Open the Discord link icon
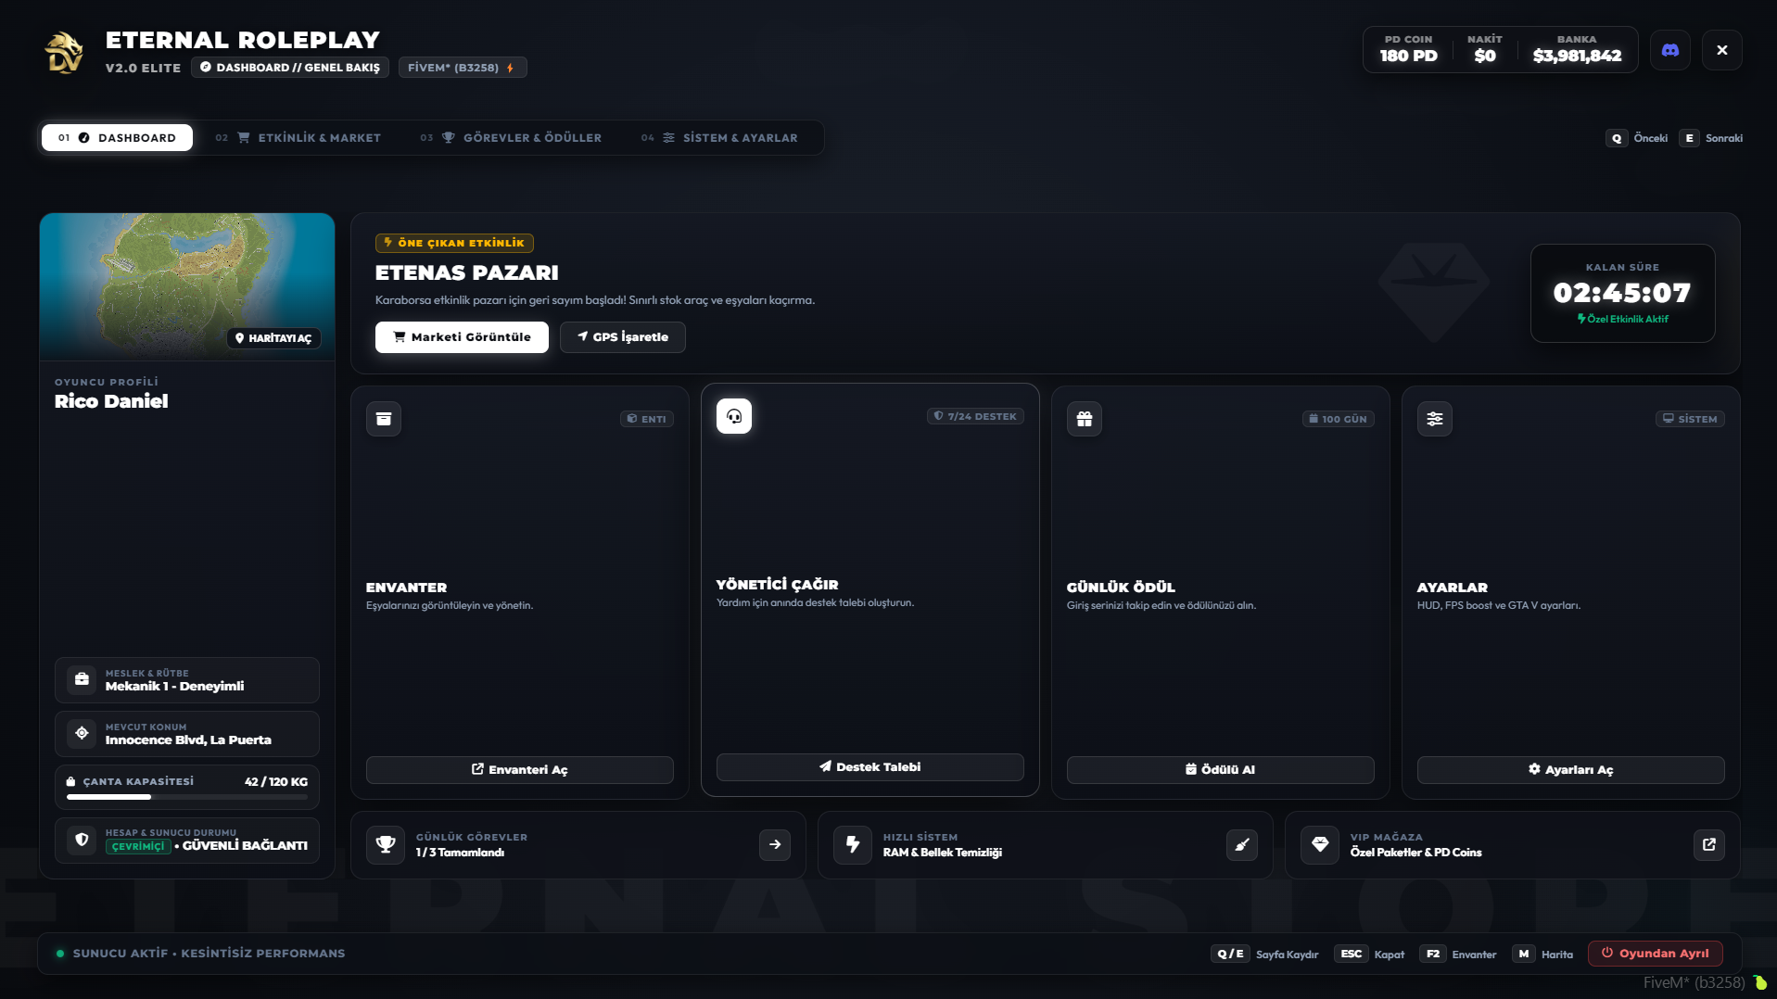This screenshot has width=1777, height=999. pos(1669,50)
